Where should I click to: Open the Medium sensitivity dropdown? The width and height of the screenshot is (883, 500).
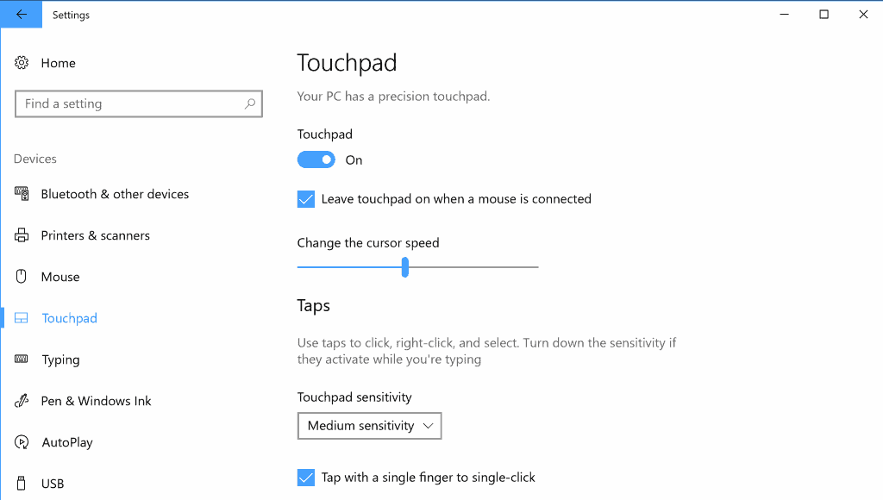[369, 426]
